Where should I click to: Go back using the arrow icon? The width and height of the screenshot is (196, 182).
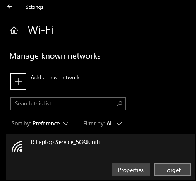pos(10,7)
